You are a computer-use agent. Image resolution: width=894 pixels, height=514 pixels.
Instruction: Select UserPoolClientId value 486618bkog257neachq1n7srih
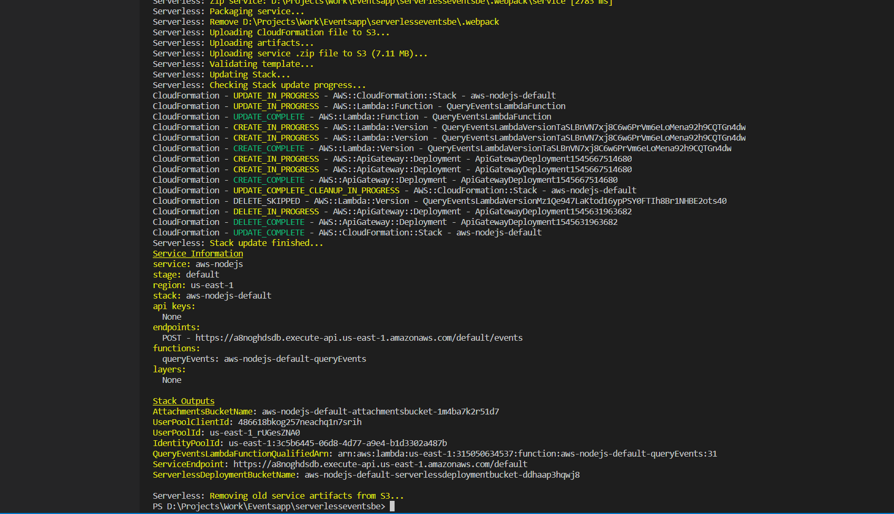(300, 422)
